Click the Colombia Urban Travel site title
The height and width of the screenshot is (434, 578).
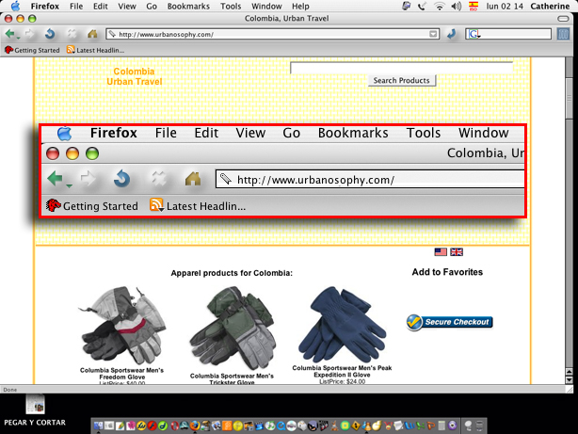135,76
